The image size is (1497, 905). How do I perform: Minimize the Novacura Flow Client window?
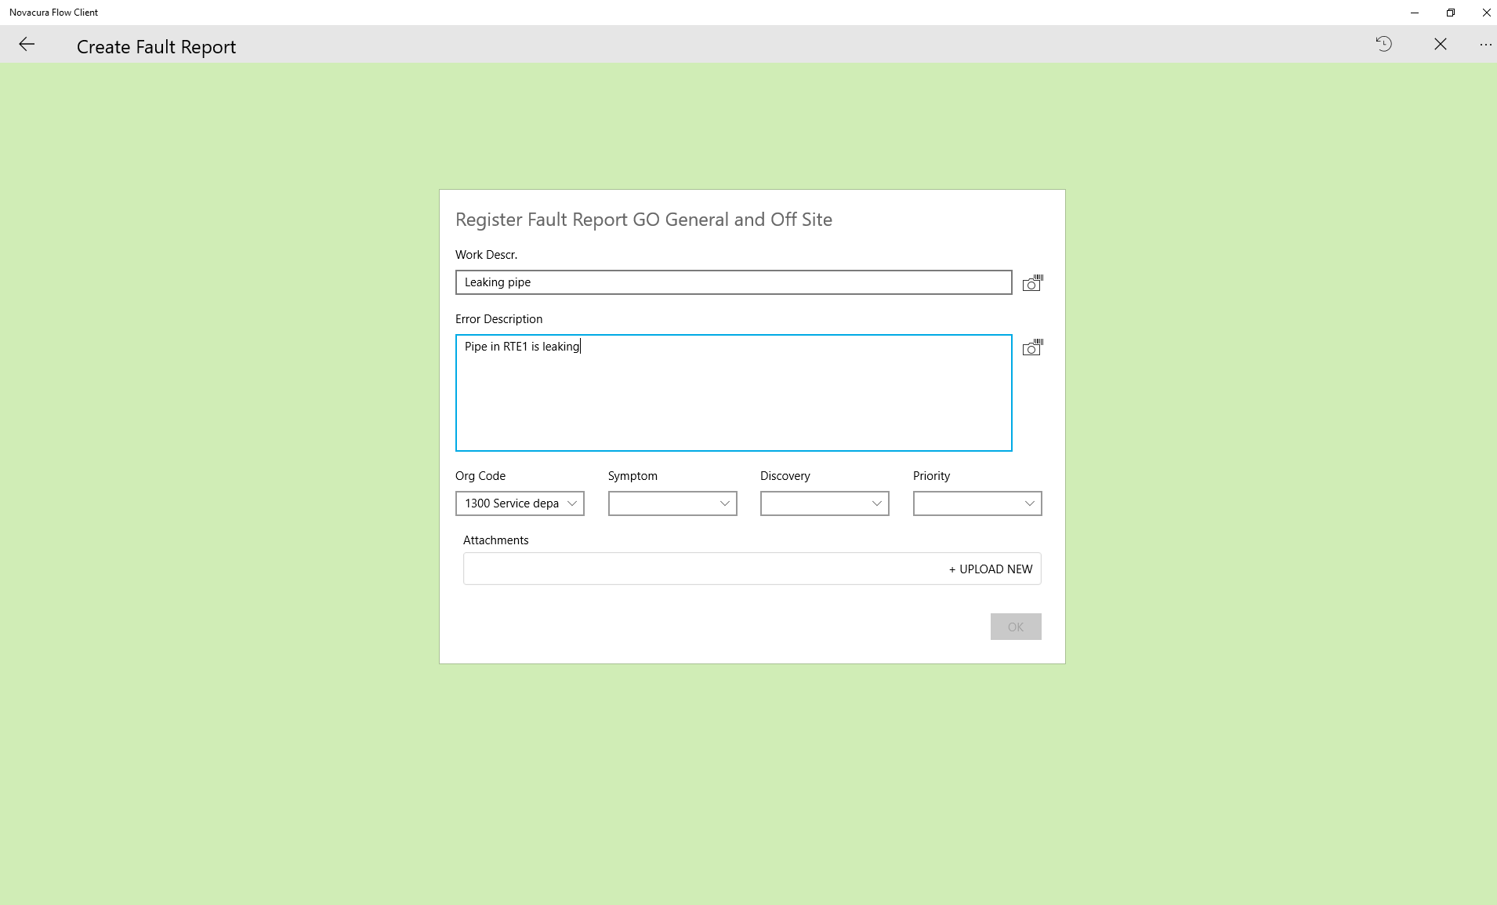1415,13
